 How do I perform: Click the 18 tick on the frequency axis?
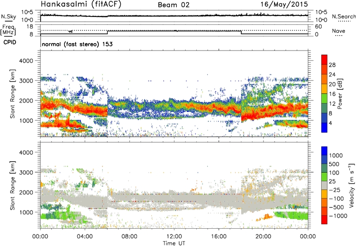[x=30, y=27]
